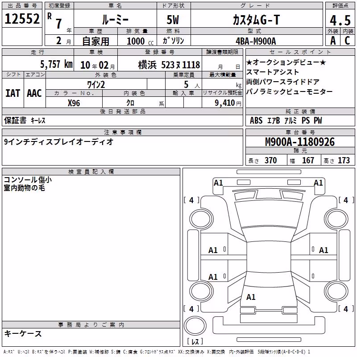
Task: Select the ★オークションデビュー★ sales point
Action: click(286, 62)
